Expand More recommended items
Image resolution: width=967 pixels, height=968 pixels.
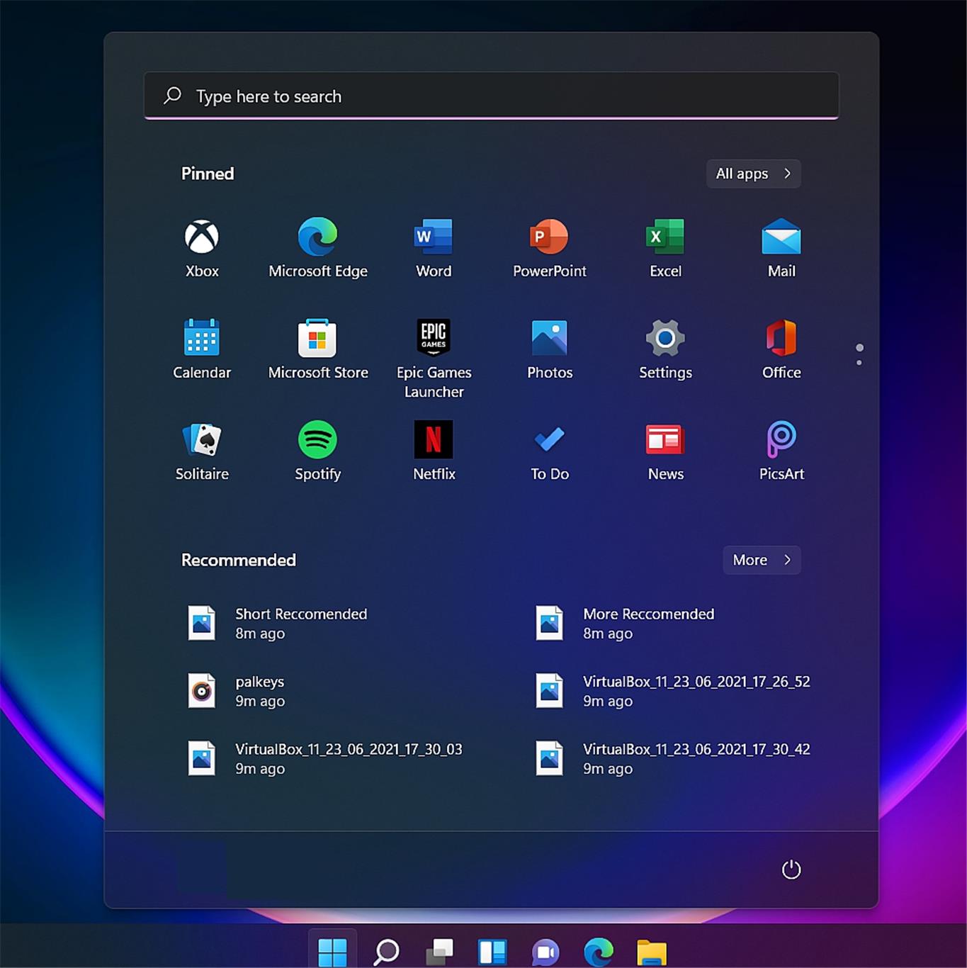click(x=762, y=560)
